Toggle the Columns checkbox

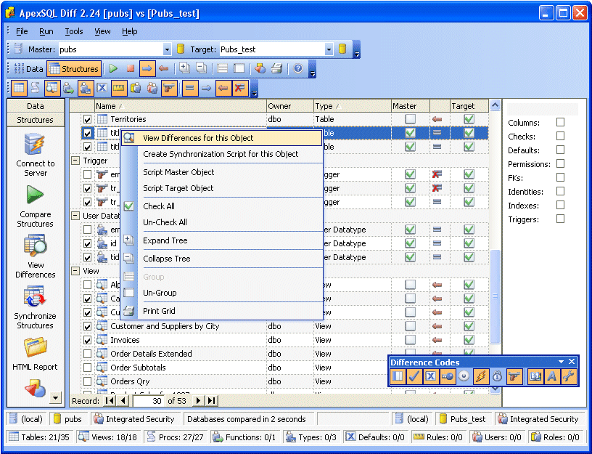560,122
